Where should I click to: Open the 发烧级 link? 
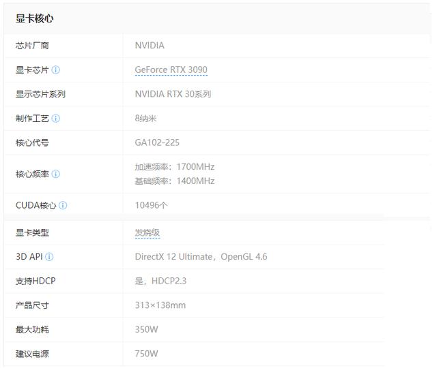pos(147,232)
